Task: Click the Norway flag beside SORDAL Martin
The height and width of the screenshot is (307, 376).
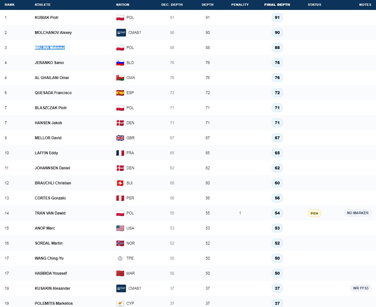Action: click(120, 243)
